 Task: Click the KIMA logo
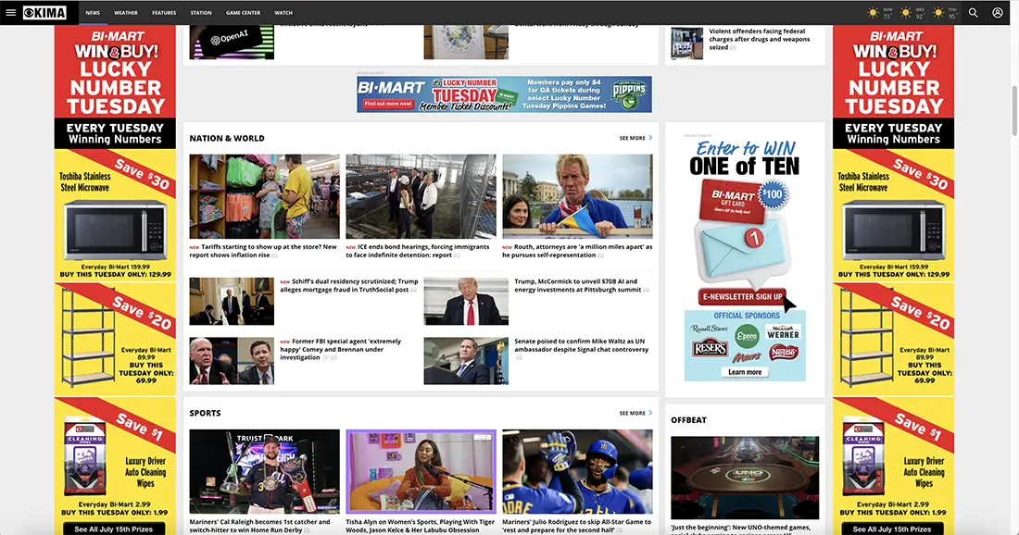coord(44,12)
